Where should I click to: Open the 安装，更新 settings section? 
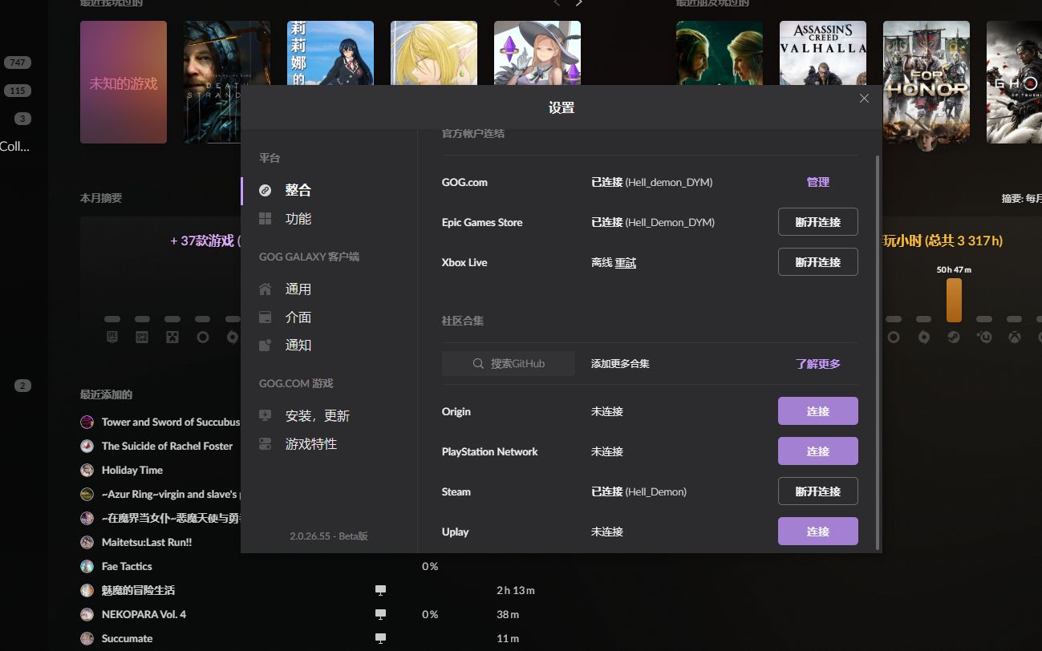(317, 416)
